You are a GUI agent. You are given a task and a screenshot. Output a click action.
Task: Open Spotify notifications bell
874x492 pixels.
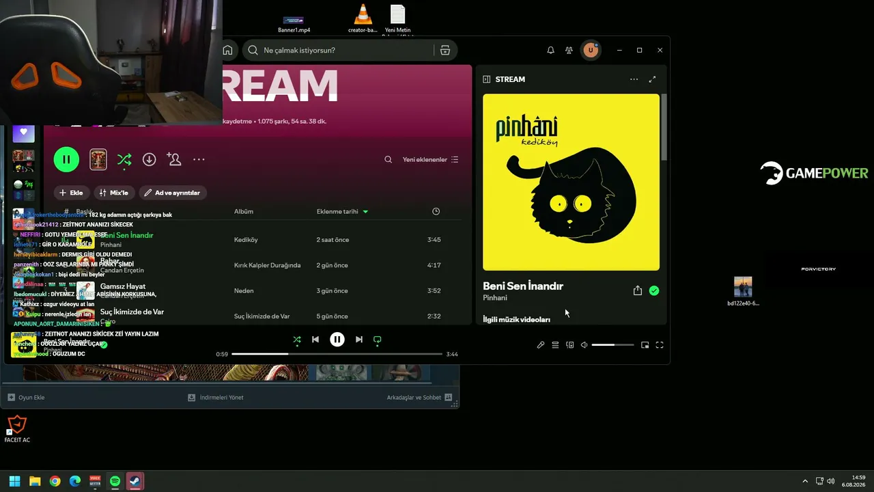pyautogui.click(x=550, y=50)
